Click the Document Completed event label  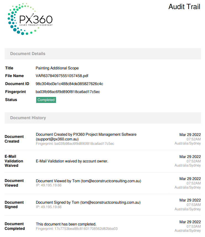point(15,226)
